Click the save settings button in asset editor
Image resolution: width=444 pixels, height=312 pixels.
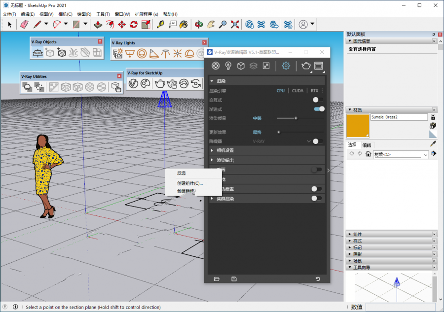[x=234, y=279]
